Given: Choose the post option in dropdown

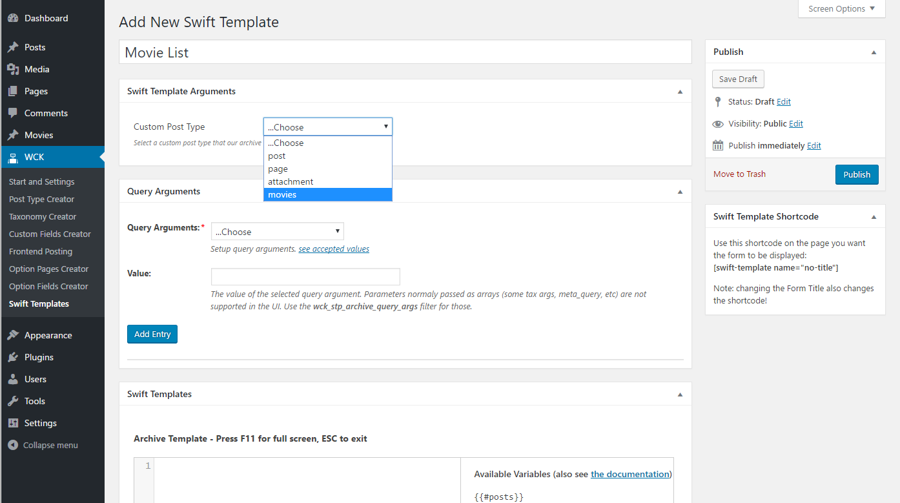Looking at the screenshot, I should [x=328, y=156].
